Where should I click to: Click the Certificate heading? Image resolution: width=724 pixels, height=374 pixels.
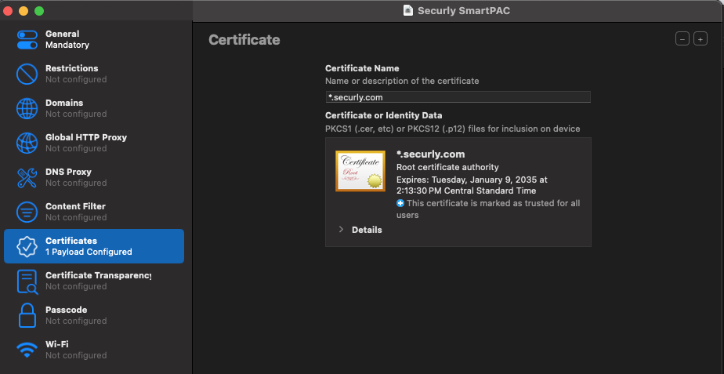tap(244, 40)
